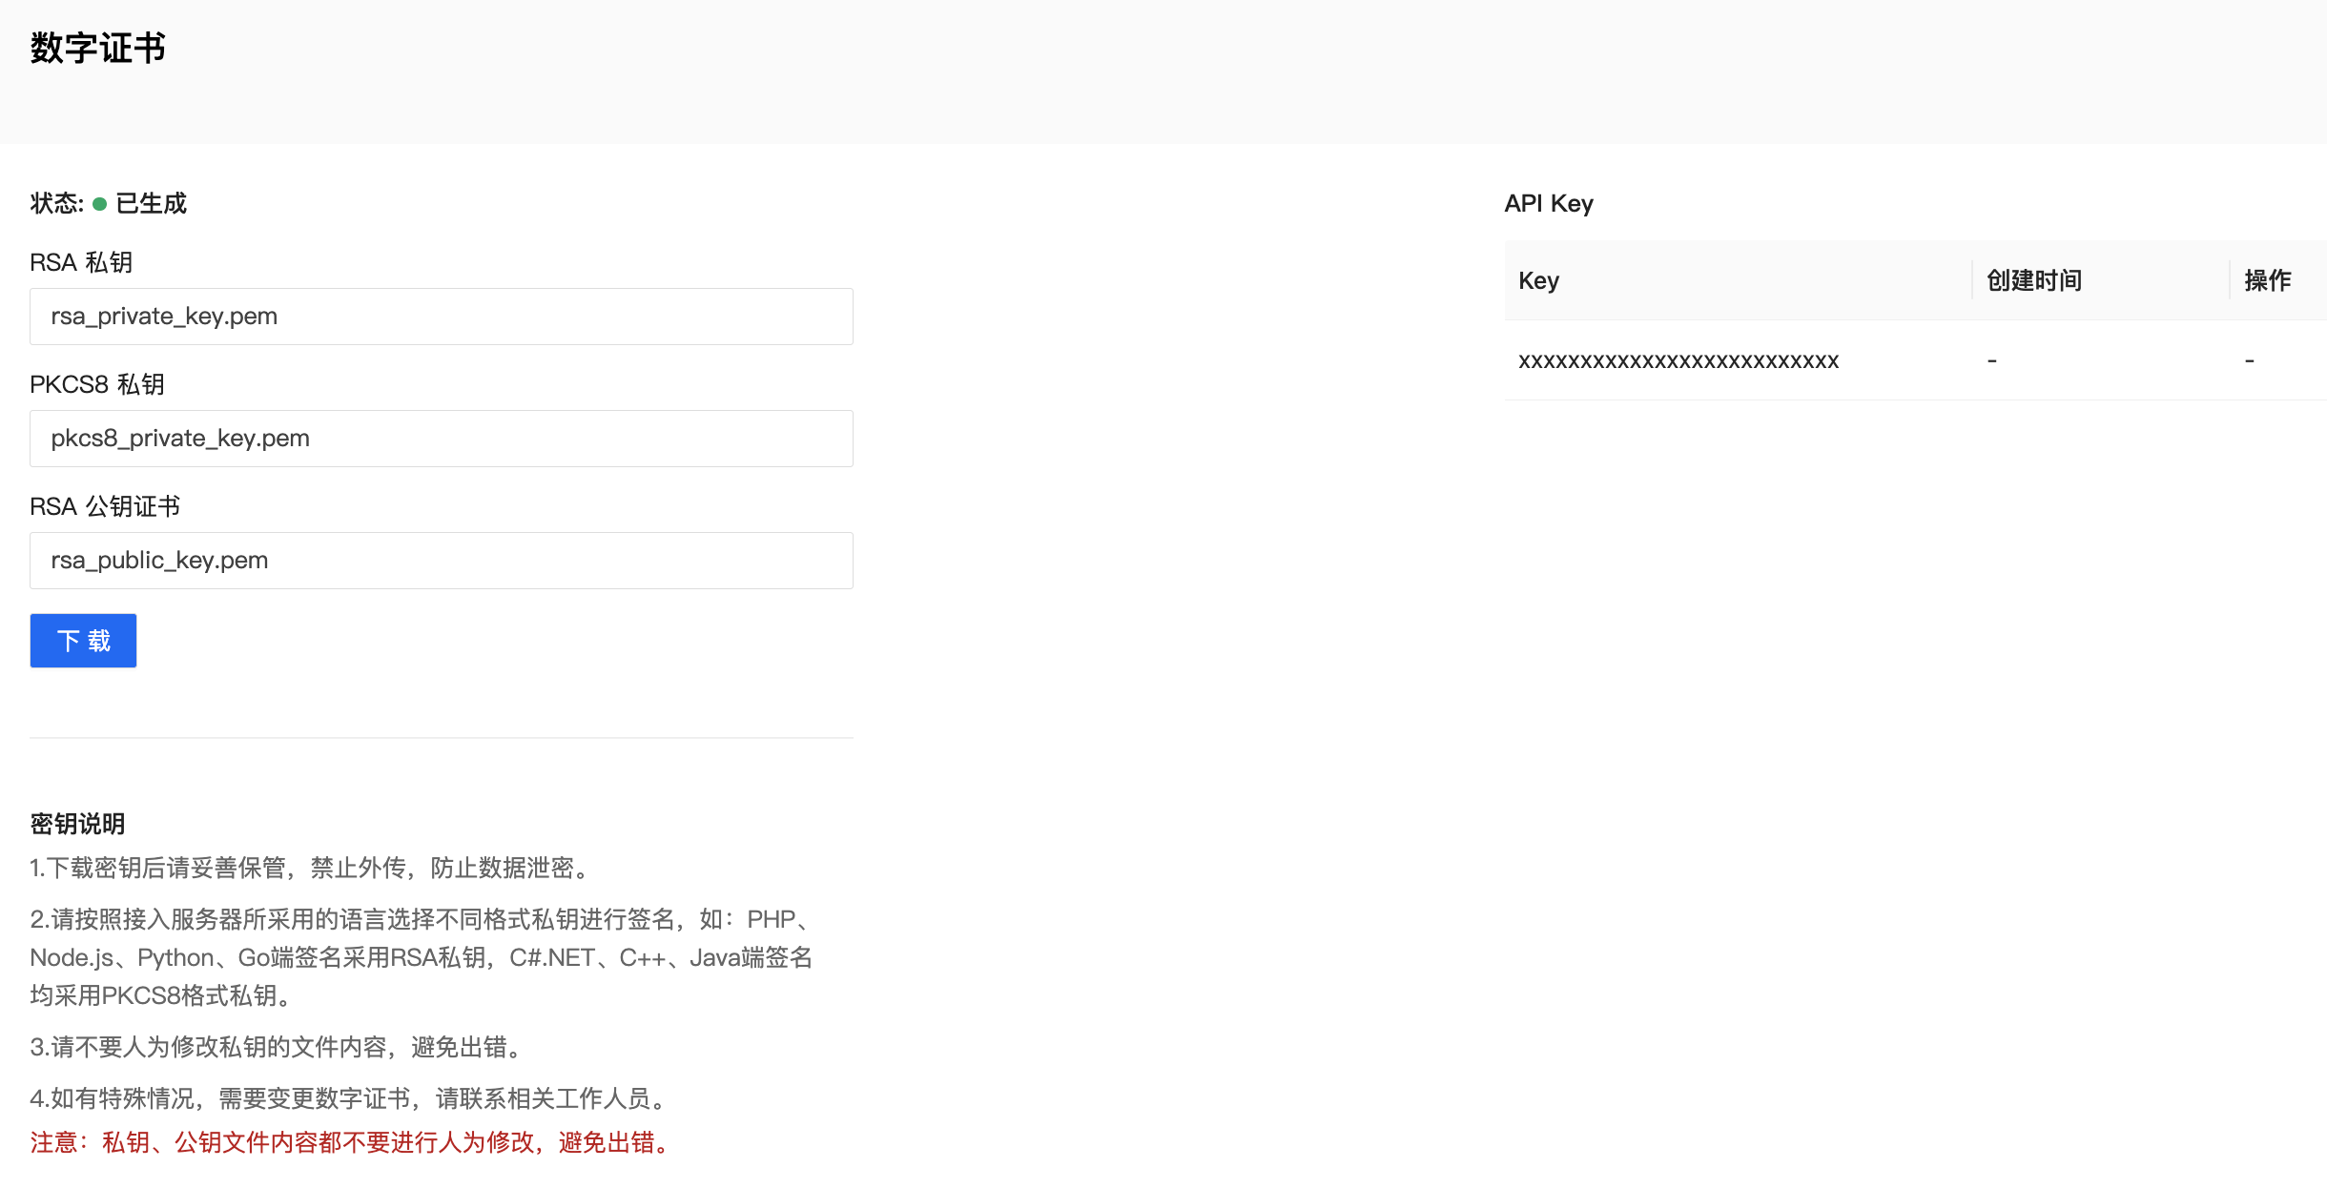The width and height of the screenshot is (2327, 1188).
Task: Select the 已生成 status text
Action: click(x=151, y=203)
